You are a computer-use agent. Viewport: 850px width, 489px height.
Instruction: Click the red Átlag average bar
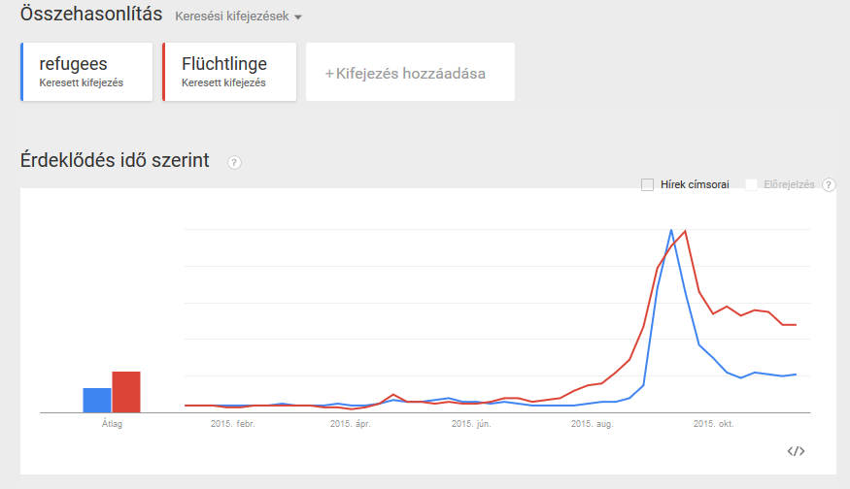tap(126, 392)
